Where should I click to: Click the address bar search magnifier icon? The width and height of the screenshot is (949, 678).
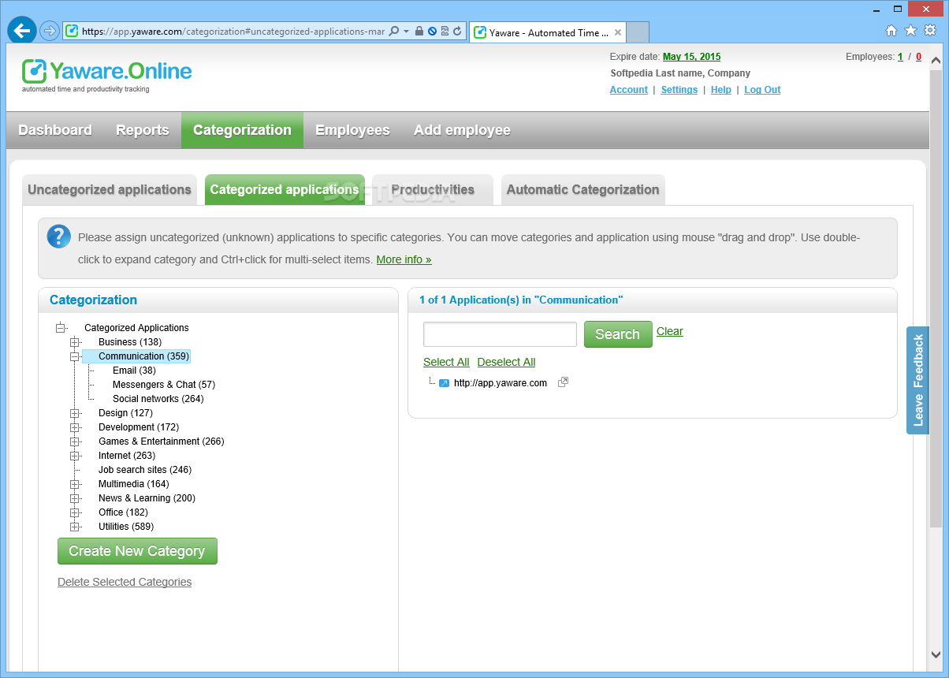click(x=394, y=32)
